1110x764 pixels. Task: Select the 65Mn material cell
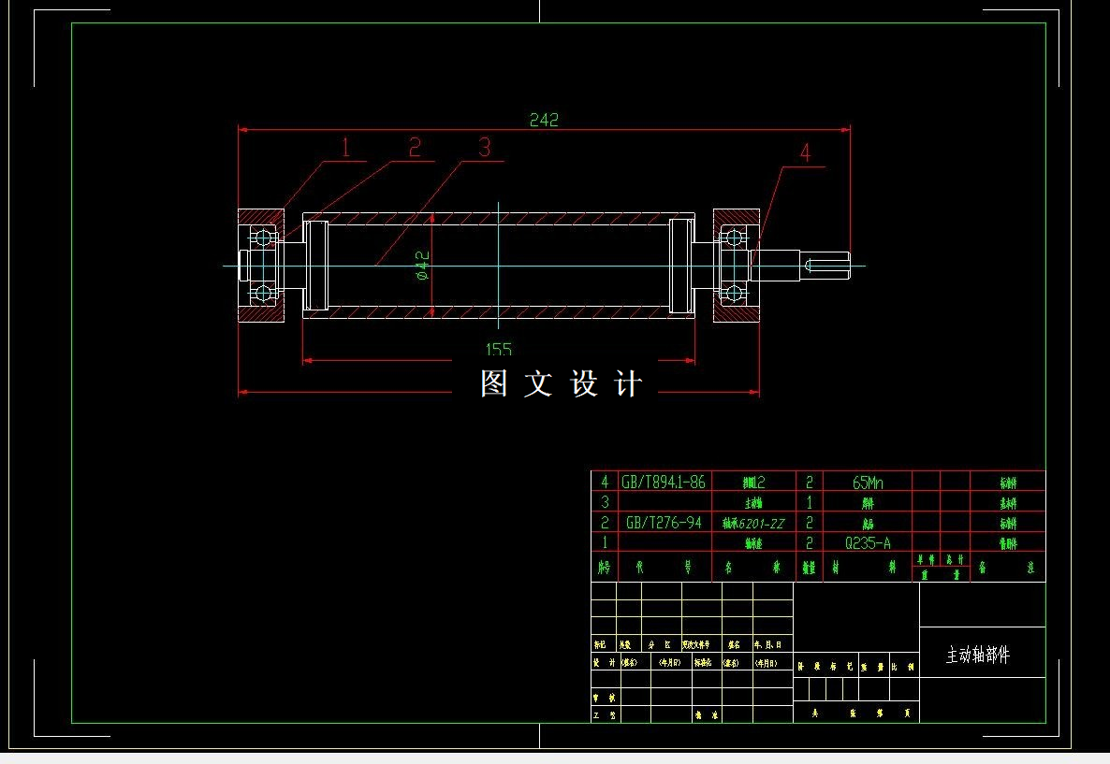point(868,483)
